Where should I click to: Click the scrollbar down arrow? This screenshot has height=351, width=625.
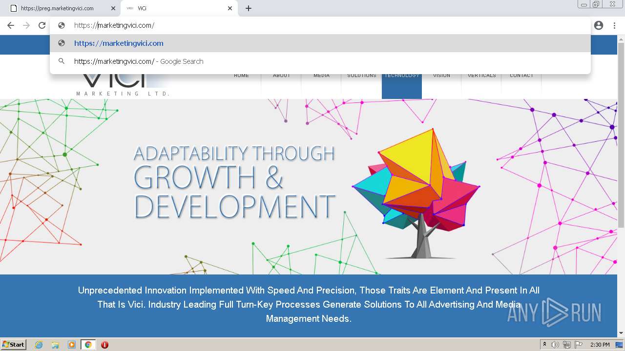pyautogui.click(x=621, y=333)
